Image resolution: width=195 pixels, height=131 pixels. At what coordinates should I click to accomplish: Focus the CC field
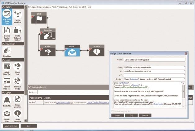155,75
